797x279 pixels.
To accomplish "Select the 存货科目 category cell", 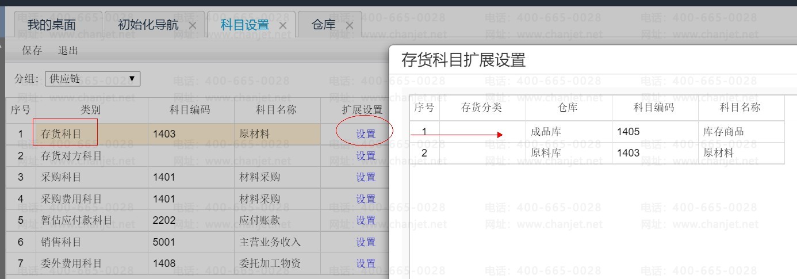I will (62, 134).
